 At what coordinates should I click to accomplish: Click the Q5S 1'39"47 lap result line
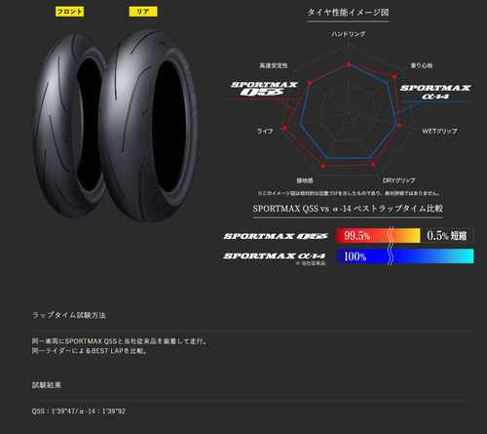click(x=79, y=412)
